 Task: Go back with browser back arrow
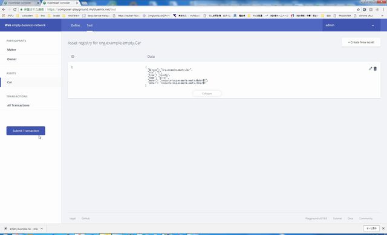point(4,10)
